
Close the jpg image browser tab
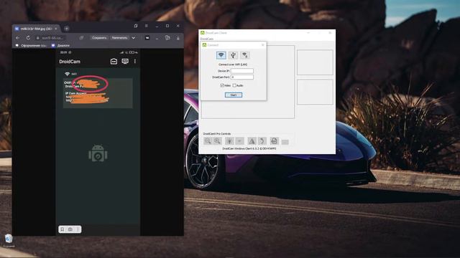[x=56, y=29]
